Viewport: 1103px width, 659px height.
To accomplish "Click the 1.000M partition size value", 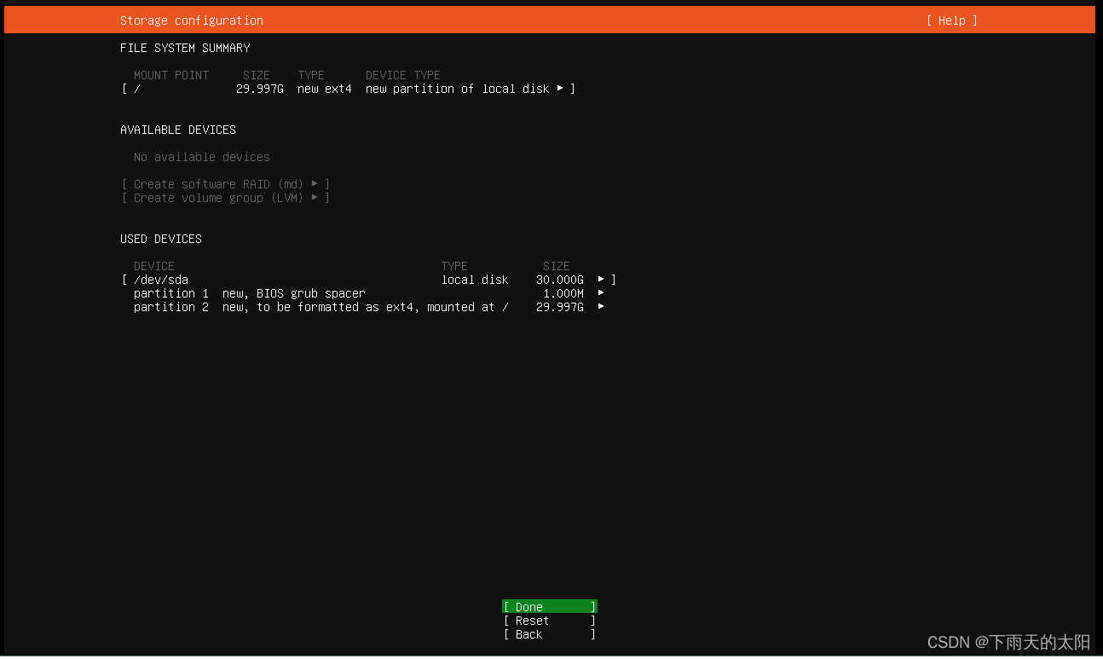I will [563, 293].
